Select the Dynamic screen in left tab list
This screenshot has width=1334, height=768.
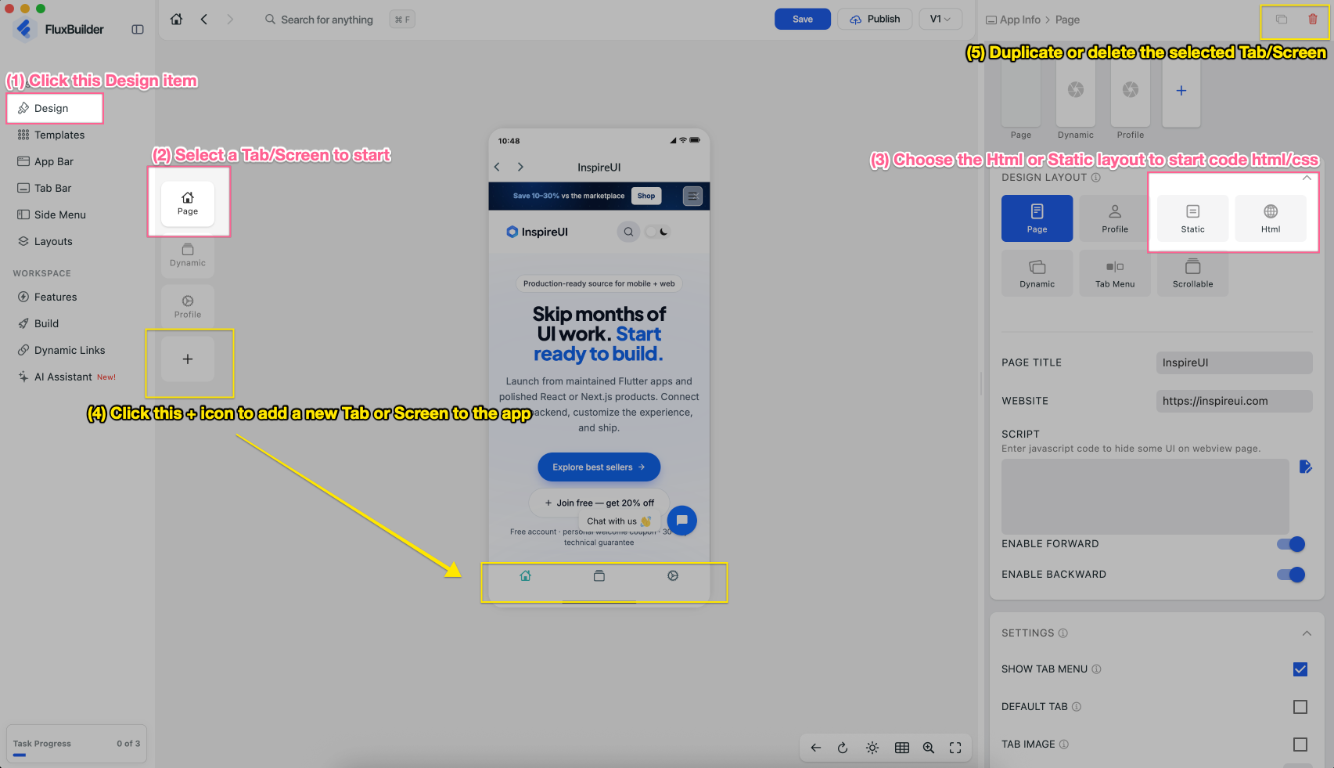188,255
